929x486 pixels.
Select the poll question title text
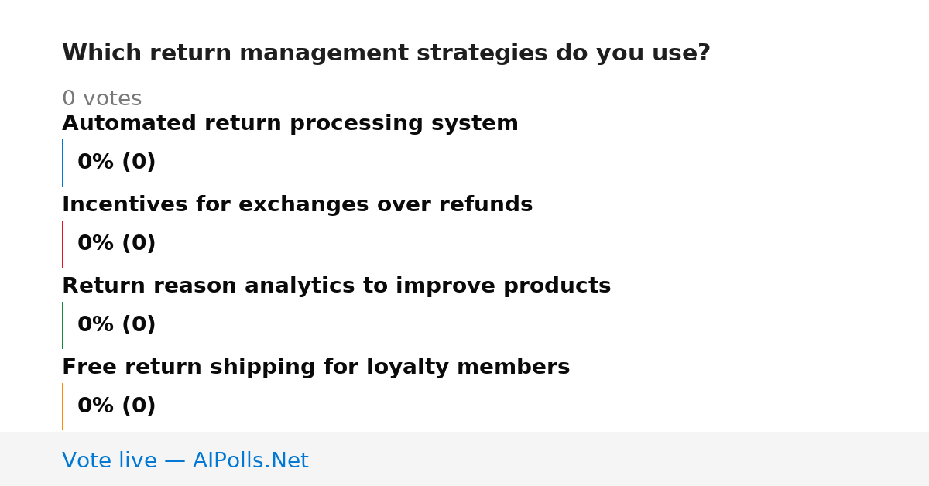(x=386, y=53)
